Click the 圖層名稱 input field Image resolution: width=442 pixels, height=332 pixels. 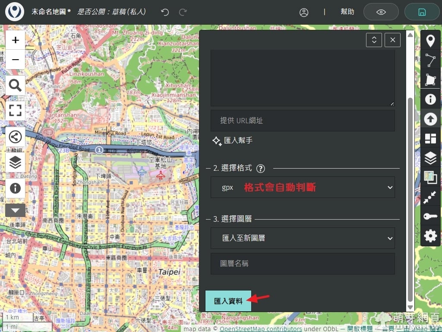pyautogui.click(x=303, y=264)
